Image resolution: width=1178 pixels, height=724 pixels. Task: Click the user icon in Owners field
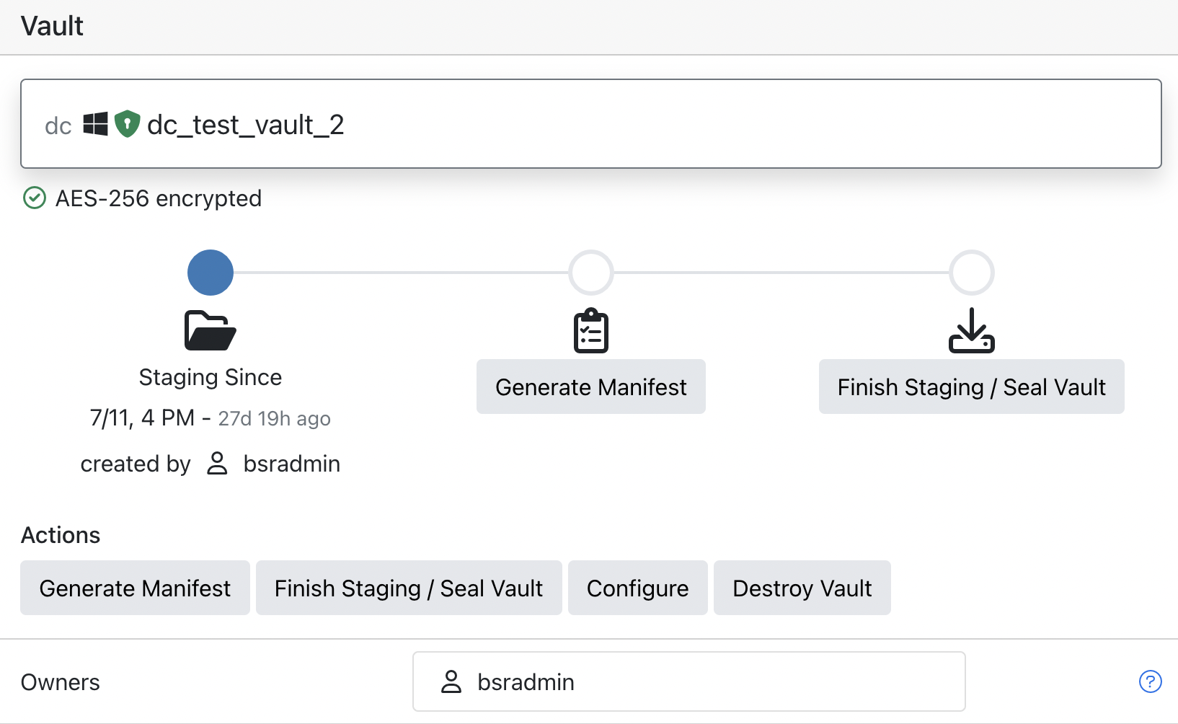click(451, 681)
